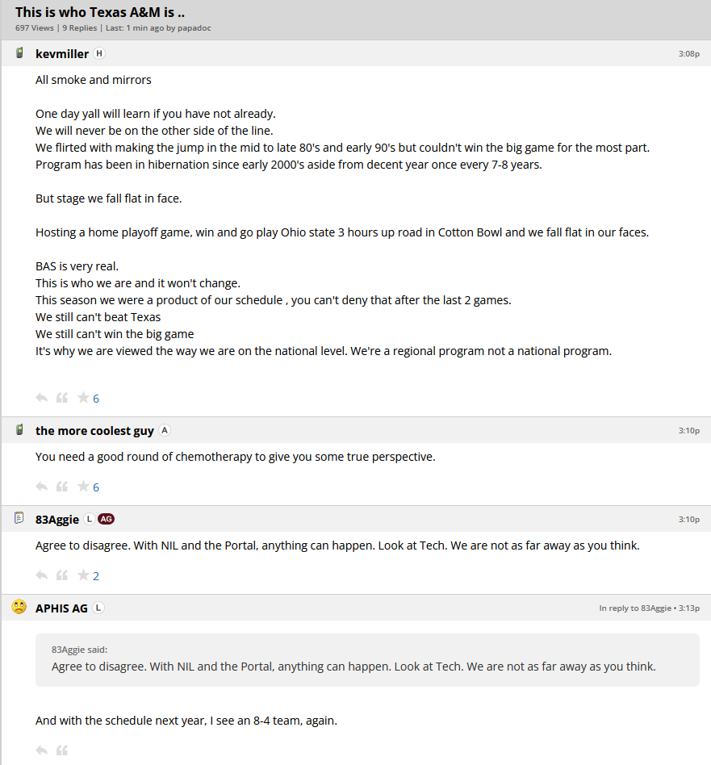Click the AG badge beside 83Aggie
Image resolution: width=711 pixels, height=765 pixels.
106,520
